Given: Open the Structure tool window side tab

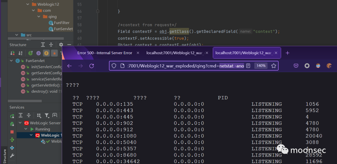Looking at the screenshot, I should 4,156.
